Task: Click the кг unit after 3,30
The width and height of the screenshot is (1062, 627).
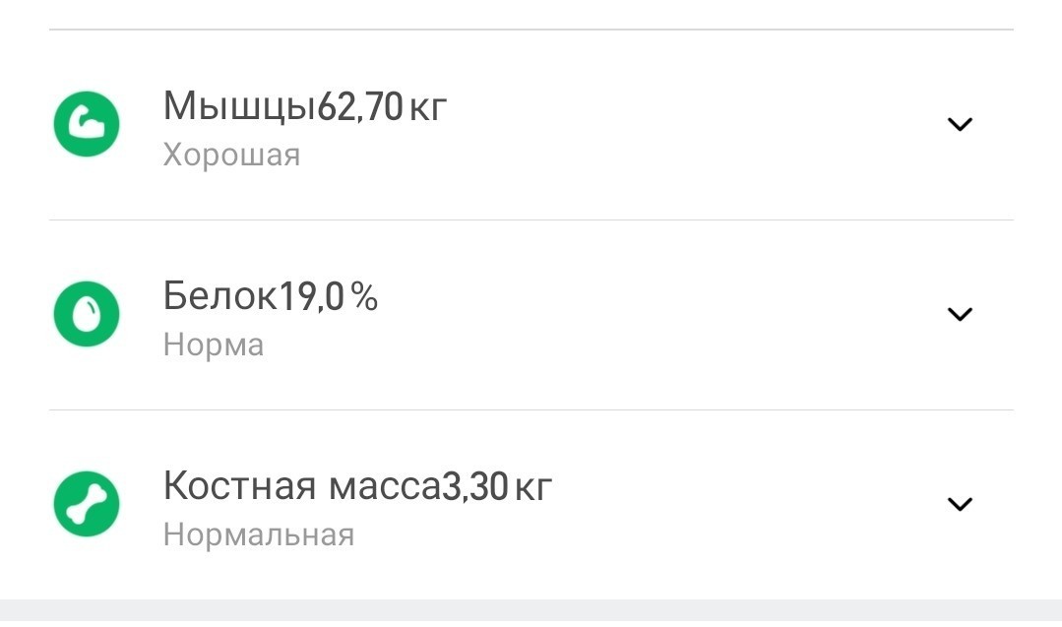Action: pyautogui.click(x=532, y=486)
